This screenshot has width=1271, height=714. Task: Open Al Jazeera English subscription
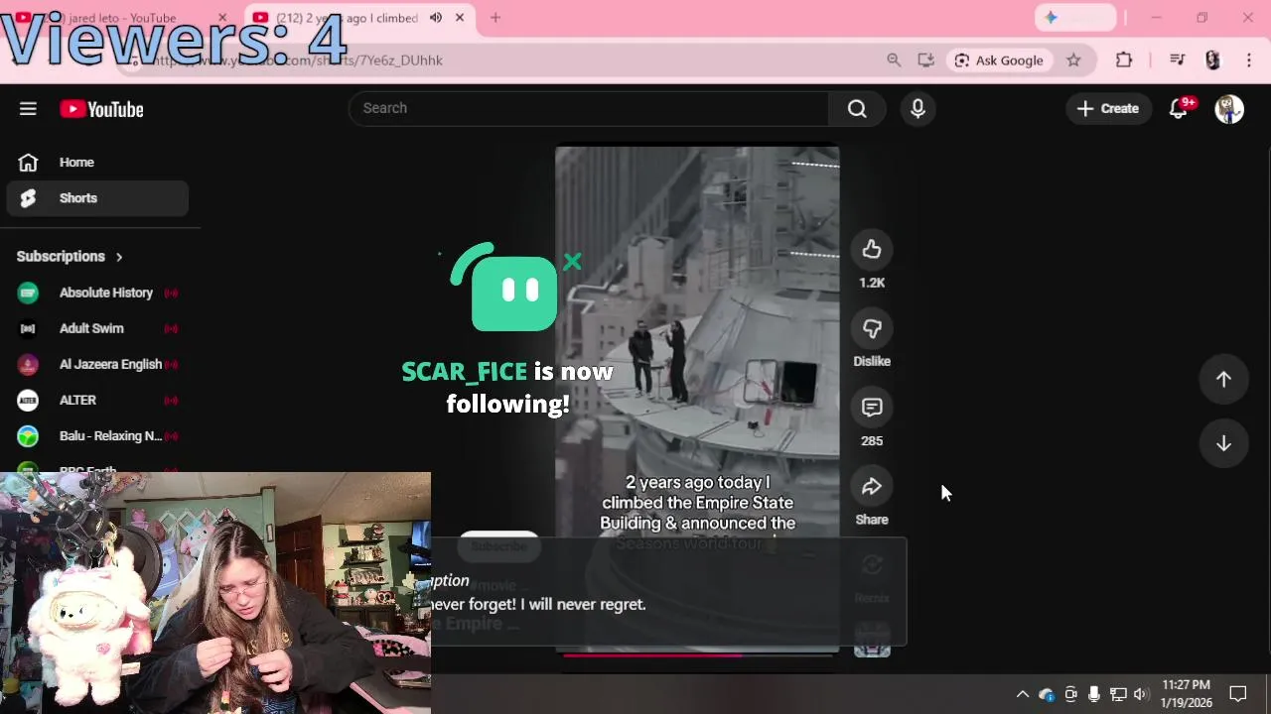pyautogui.click(x=97, y=364)
